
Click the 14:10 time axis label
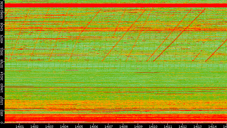[x=153, y=126]
